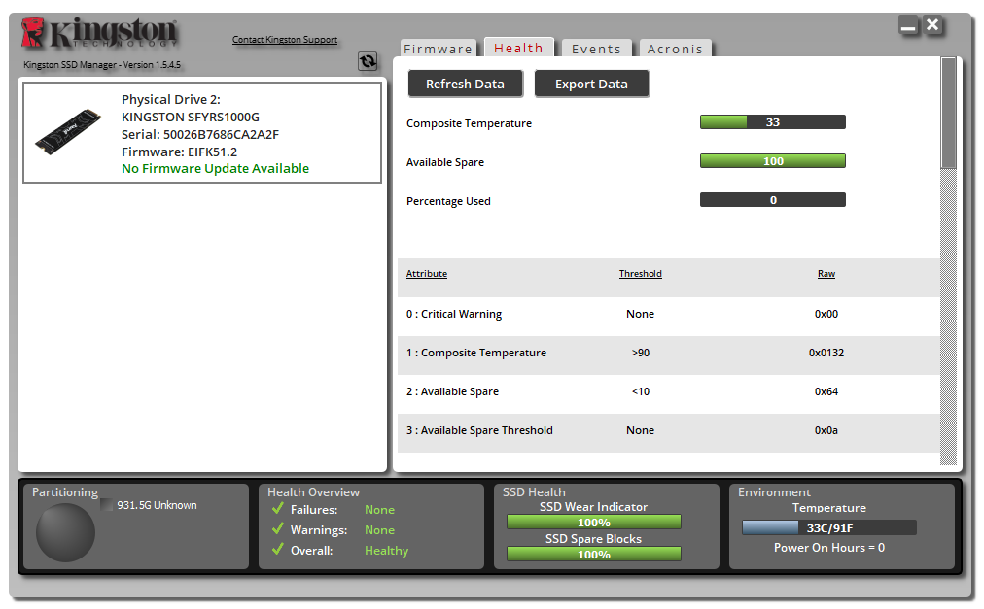Click the raw value 0x00
984x609 pixels.
[826, 314]
